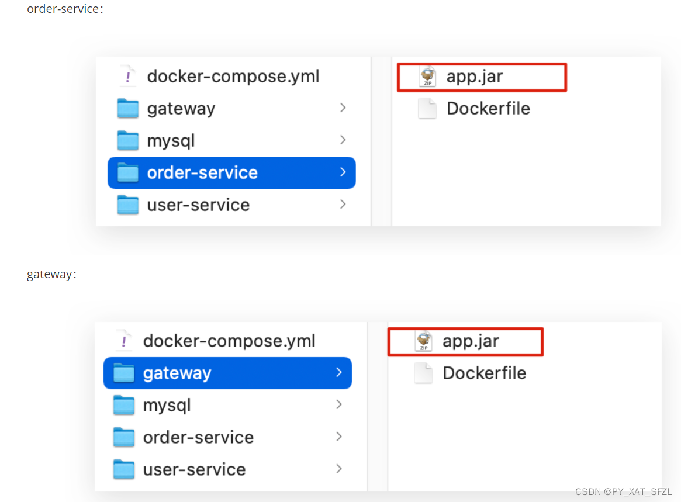
Task: Expand mysql folder chevron in top panel
Action: [x=343, y=140]
